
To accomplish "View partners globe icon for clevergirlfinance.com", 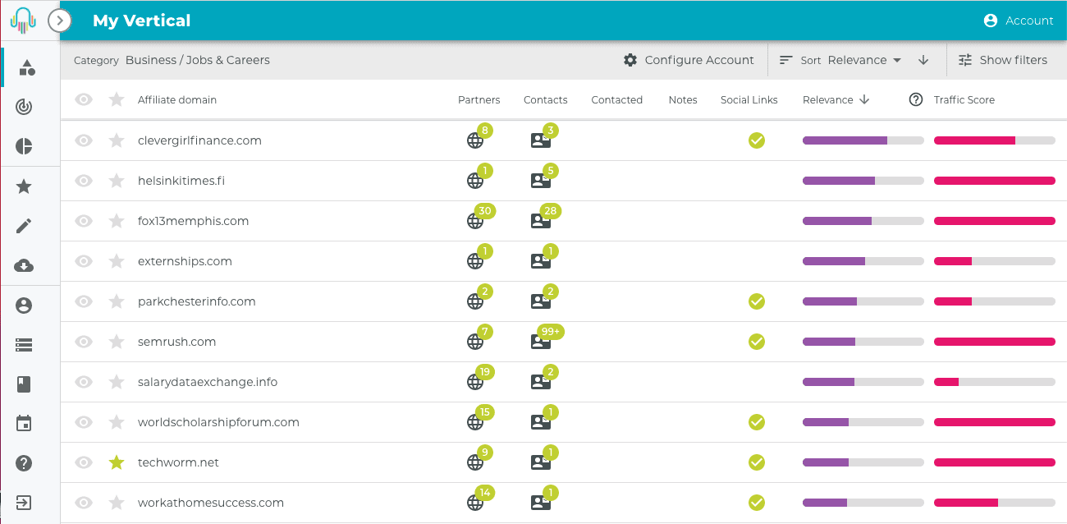I will (x=475, y=140).
